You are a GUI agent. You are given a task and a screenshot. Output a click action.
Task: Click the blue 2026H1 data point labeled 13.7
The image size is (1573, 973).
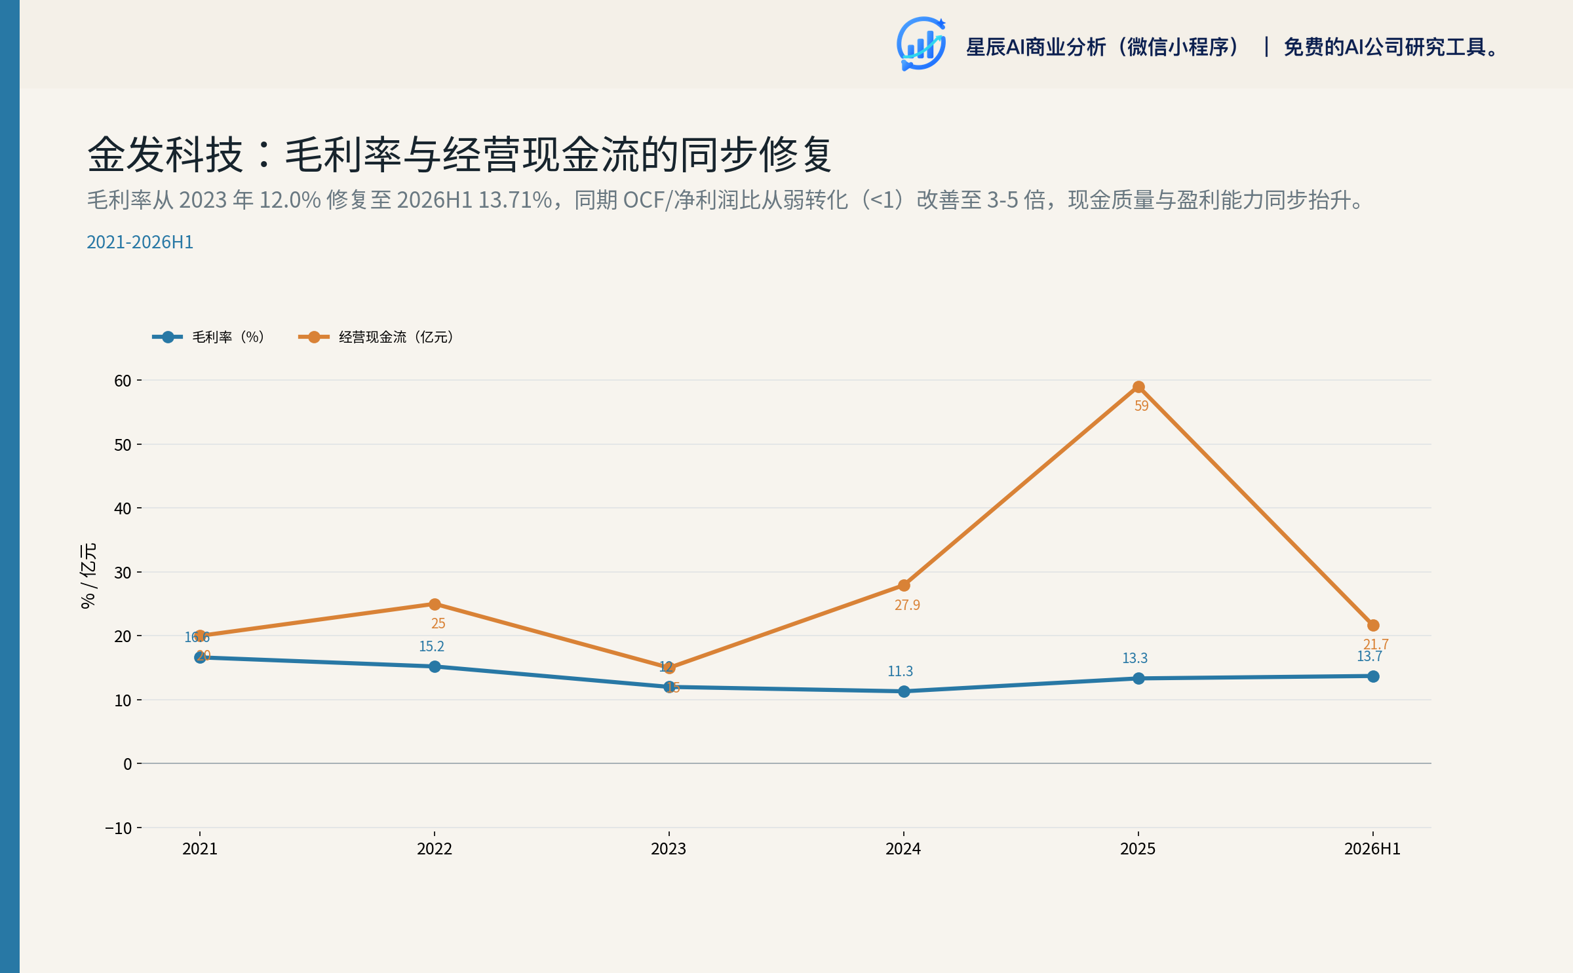pos(1373,676)
